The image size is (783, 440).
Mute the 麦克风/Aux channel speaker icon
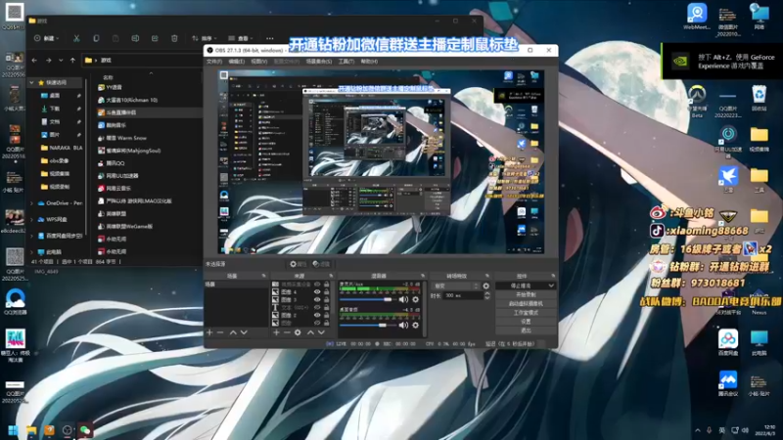pos(403,299)
